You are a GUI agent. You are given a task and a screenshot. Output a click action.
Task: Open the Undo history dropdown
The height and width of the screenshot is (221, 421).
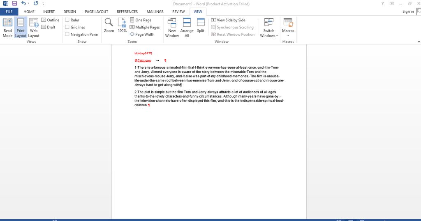[28, 3]
